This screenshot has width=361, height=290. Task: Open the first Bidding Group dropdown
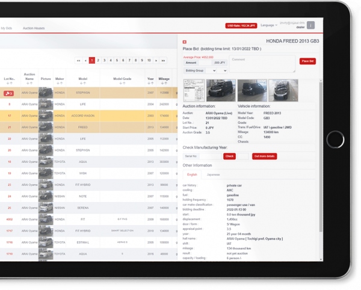211,70
